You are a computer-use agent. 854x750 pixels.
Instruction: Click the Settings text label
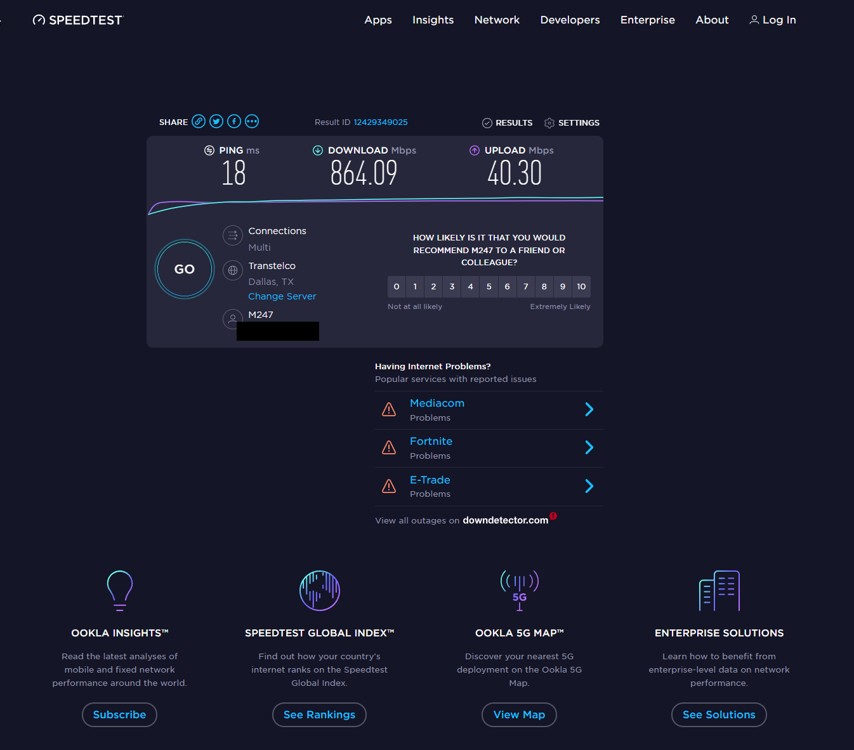click(x=579, y=123)
